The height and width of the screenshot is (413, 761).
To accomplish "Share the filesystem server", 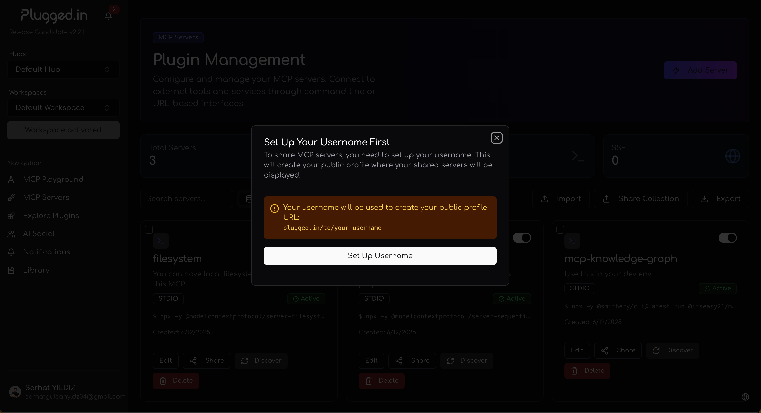I will coord(206,361).
